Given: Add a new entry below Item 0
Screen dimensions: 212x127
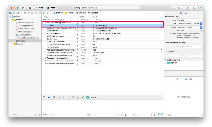Looking at the screenshot, I should click(76, 25).
